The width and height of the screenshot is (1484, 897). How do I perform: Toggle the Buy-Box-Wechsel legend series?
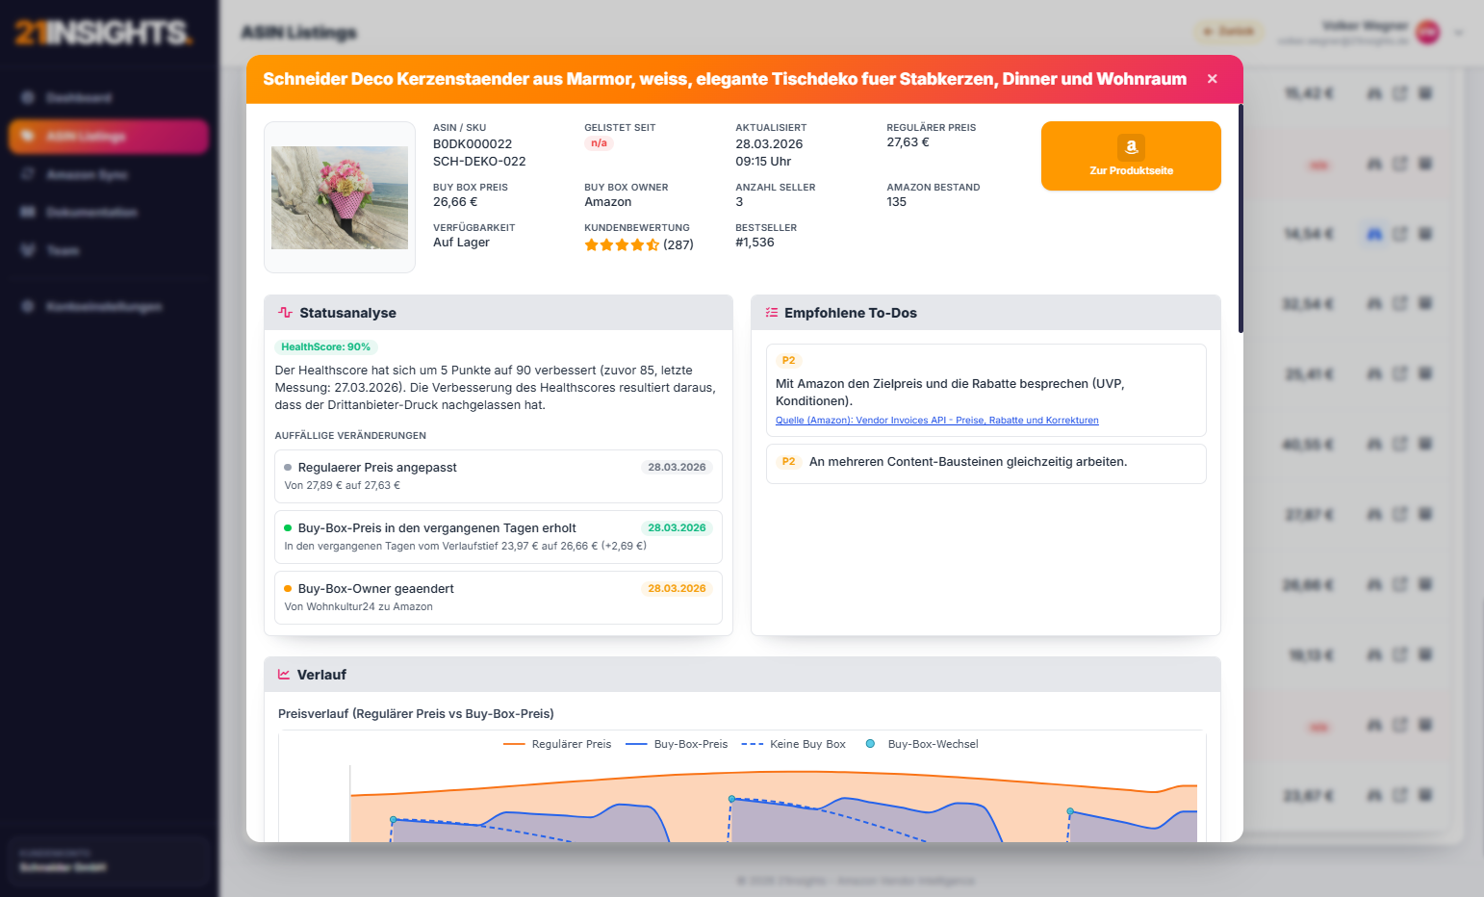(922, 744)
